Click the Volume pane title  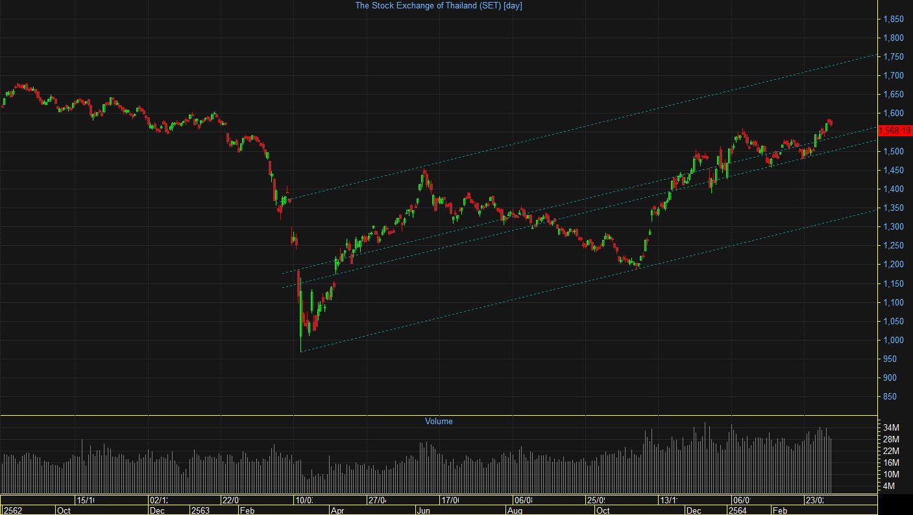439,422
